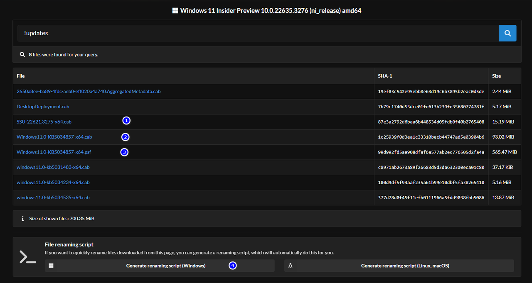Screen dimensions: 532x283
Task: Click the 565.47 MiB size cell
Action: 505,152
